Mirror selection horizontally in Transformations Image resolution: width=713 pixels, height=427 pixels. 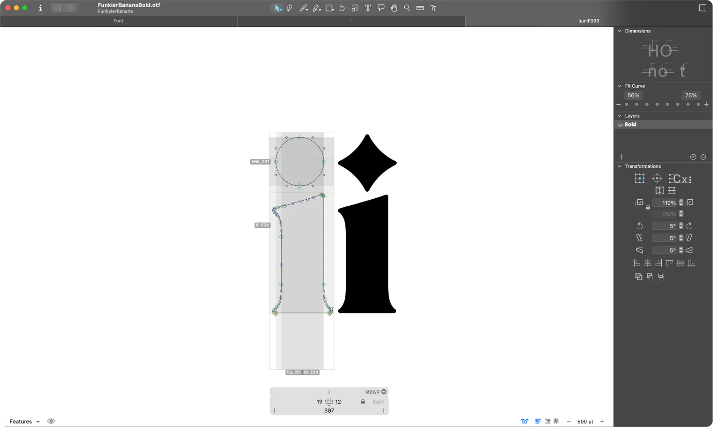pyautogui.click(x=660, y=190)
